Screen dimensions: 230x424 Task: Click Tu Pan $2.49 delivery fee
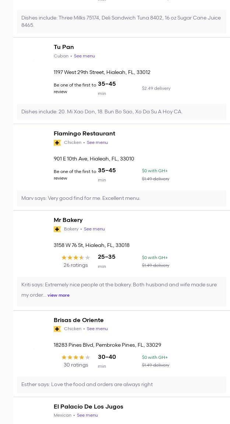(156, 88)
